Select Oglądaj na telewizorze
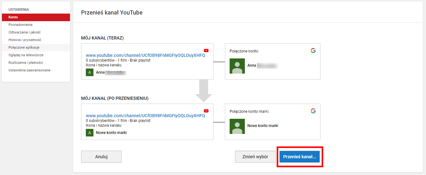 click(x=36, y=55)
